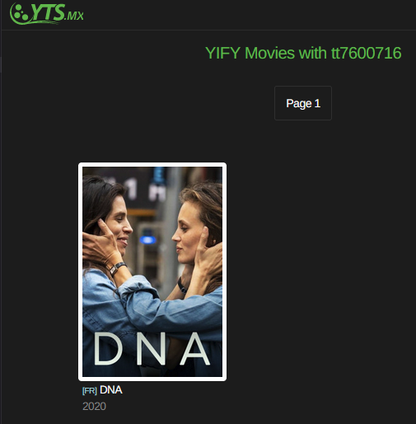
Task: Open the DNA movie title link
Action: click(111, 390)
